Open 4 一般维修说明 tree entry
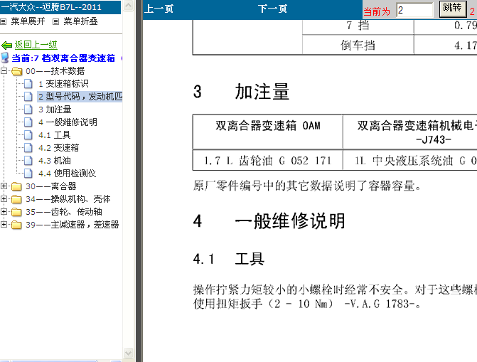 [68, 122]
